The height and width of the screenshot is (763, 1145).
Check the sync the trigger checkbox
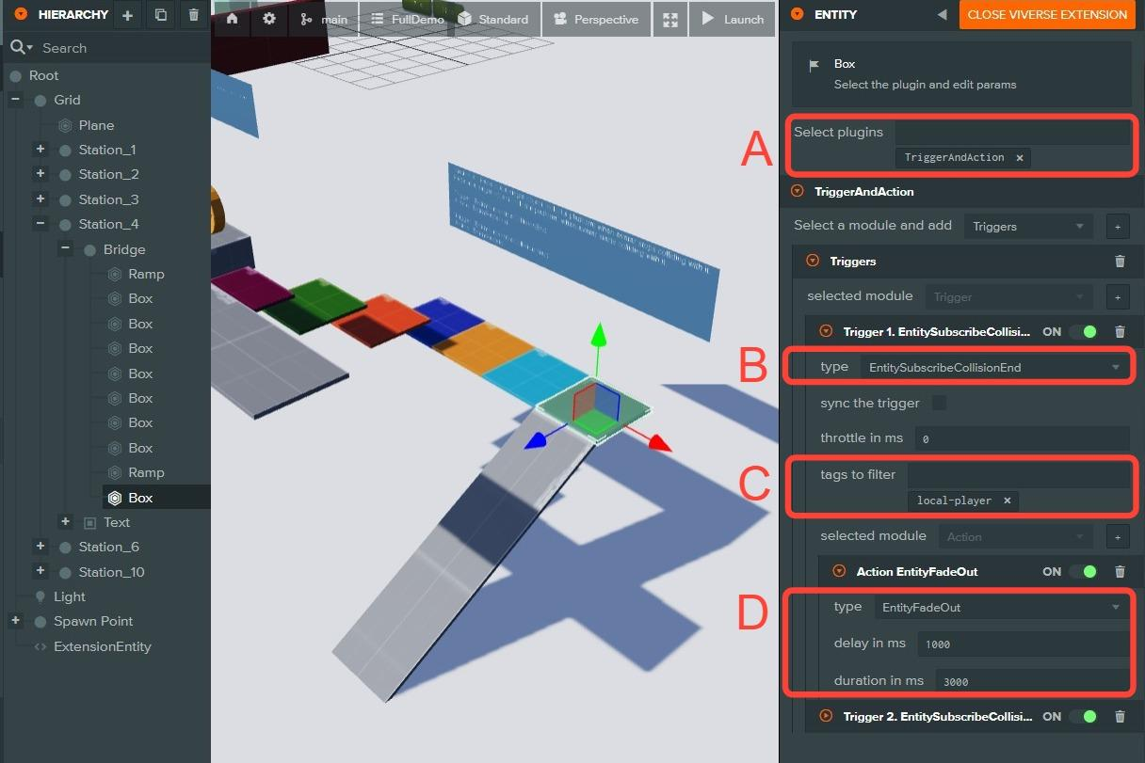point(939,403)
